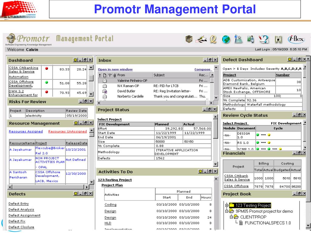The width and height of the screenshot is (311, 233).
Task: Click the red pencil and question mark help icon
Action: pyautogui.click(x=264, y=39)
